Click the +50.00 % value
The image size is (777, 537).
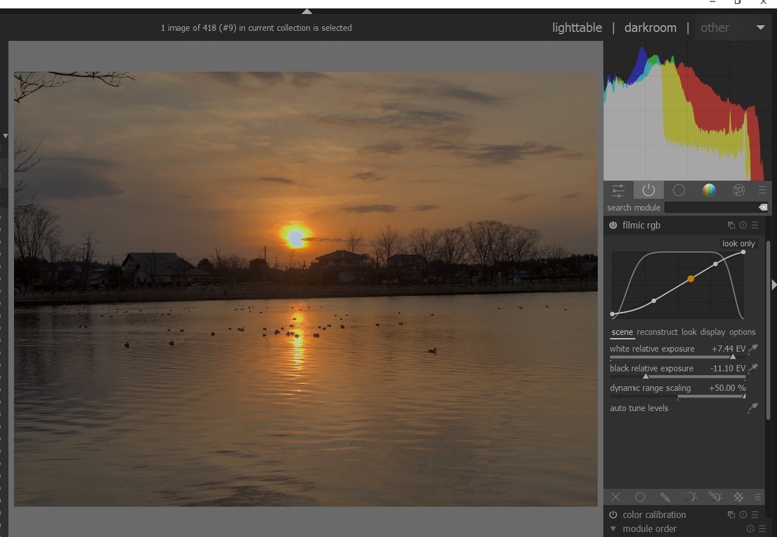727,388
